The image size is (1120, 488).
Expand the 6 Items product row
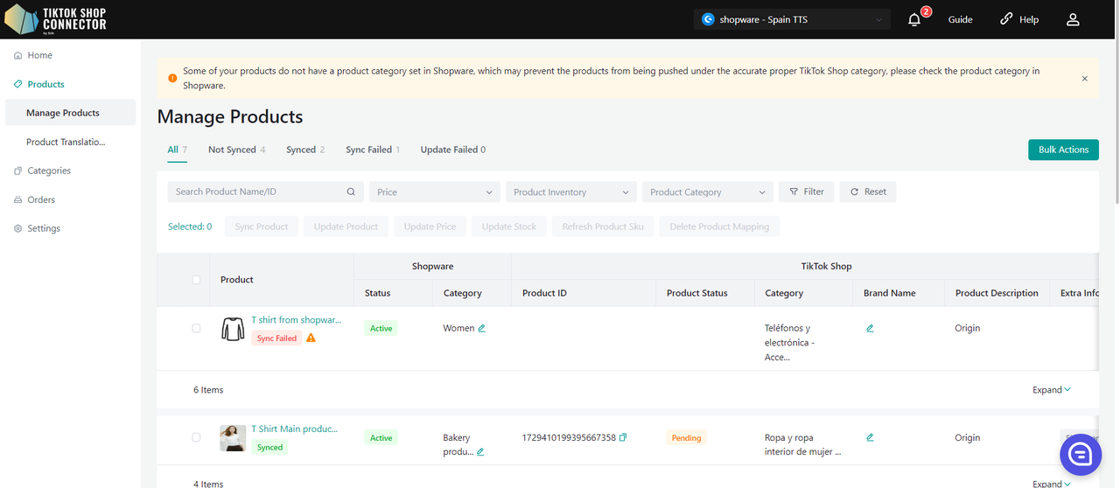pos(1051,390)
